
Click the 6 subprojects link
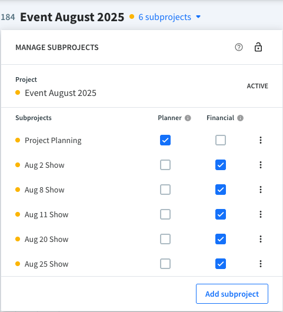(165, 17)
